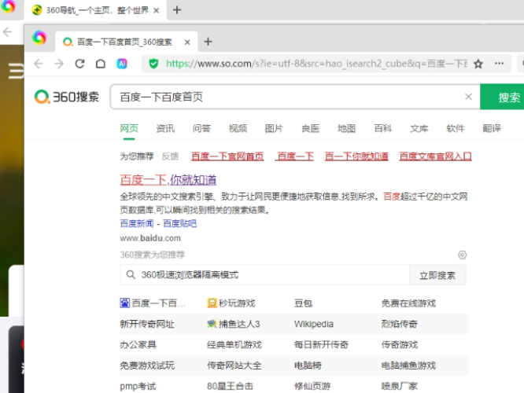Viewport: 524px width, 393px height.
Task: Click the back arrow in the back browser window
Action: point(7,31)
